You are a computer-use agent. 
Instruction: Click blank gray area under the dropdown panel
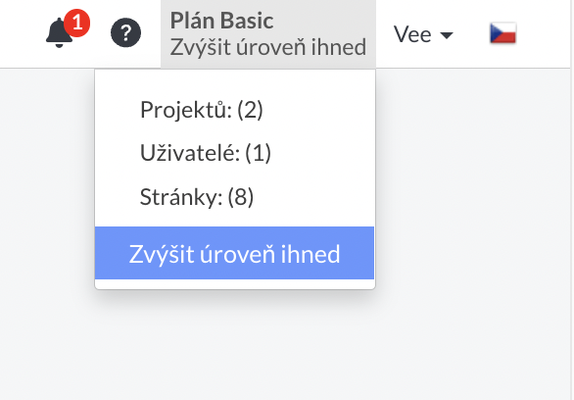(235, 344)
